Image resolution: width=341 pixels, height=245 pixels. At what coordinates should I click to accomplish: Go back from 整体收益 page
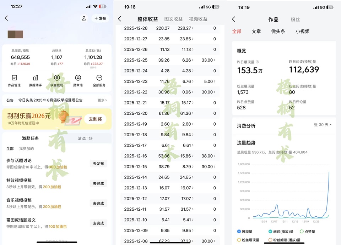click(120, 19)
